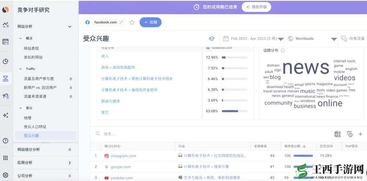Open 受众人口特征 page

pyautogui.click(x=35, y=127)
